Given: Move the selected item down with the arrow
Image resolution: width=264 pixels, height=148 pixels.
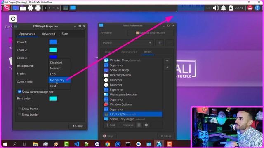Looking at the screenshot, I should click(167, 67).
